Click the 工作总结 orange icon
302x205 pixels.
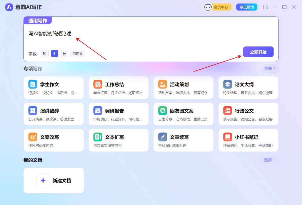click(x=98, y=84)
